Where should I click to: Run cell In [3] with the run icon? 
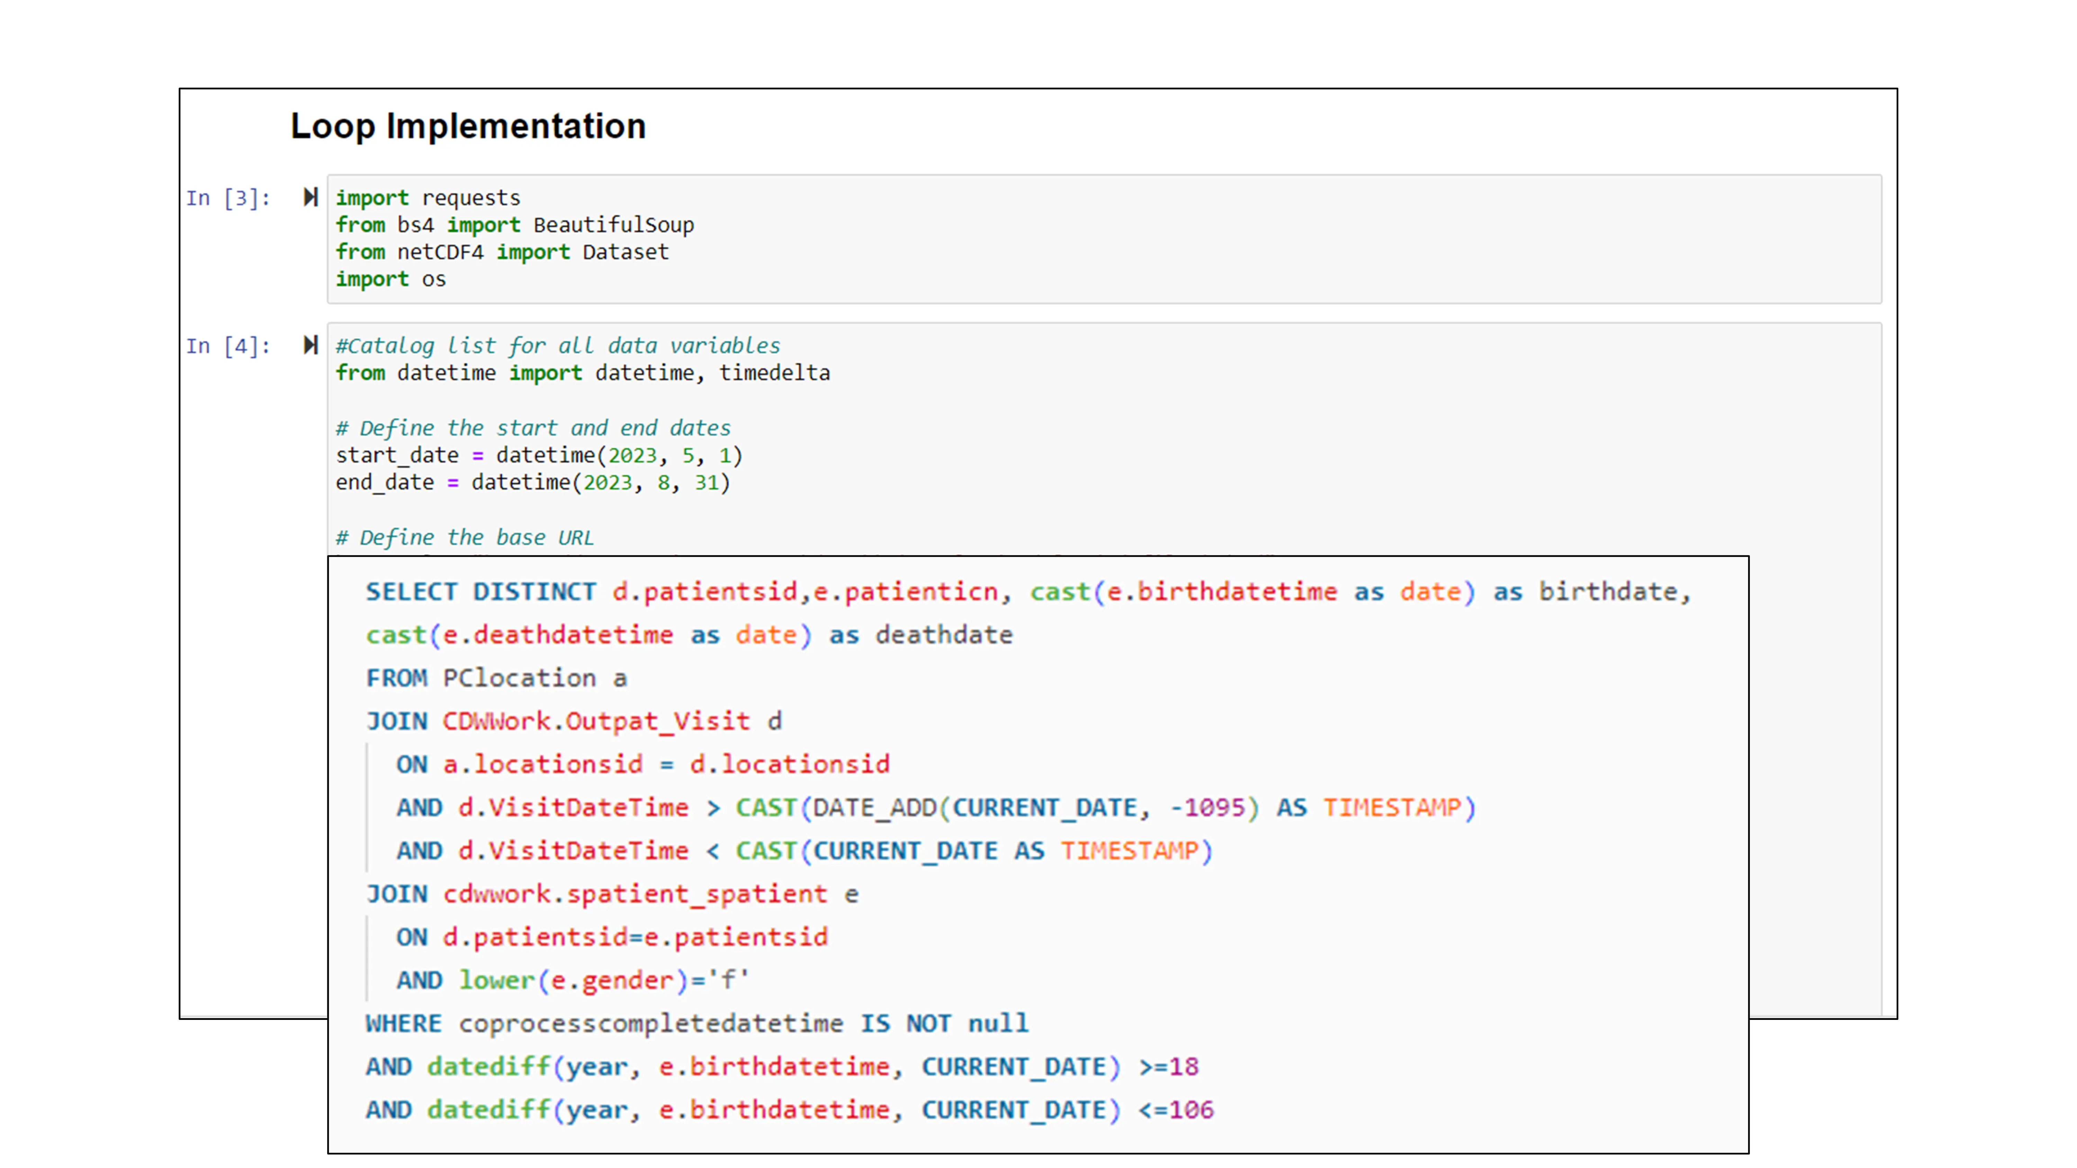pos(311,198)
